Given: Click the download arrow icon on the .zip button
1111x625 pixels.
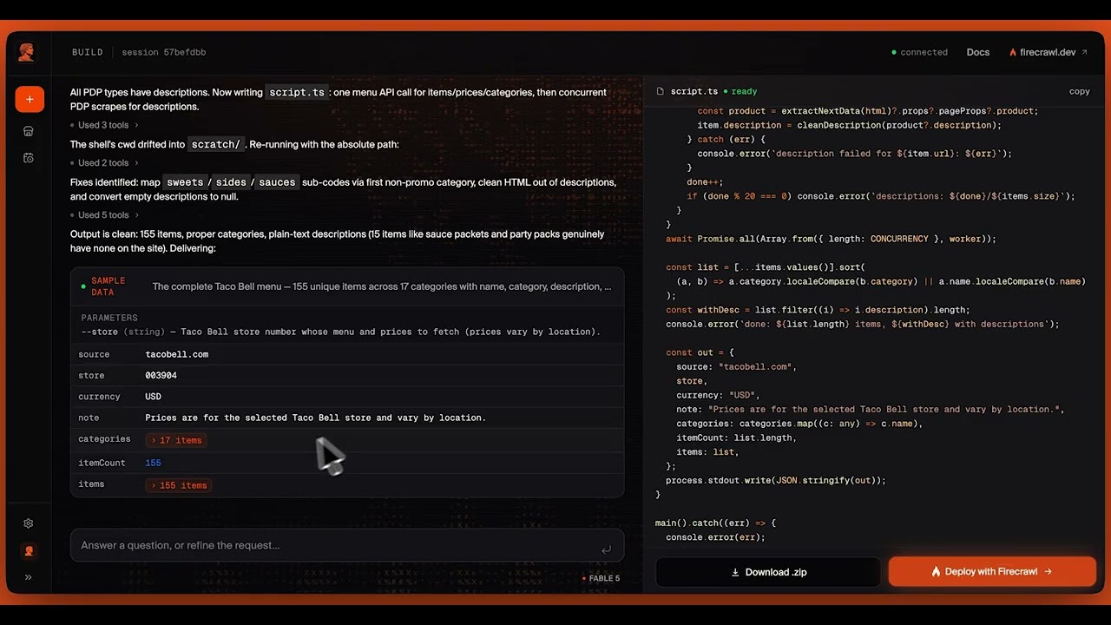Looking at the screenshot, I should [735, 572].
